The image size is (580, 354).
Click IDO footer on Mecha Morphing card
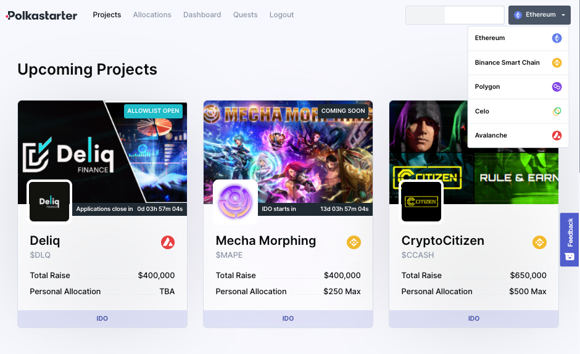click(288, 319)
